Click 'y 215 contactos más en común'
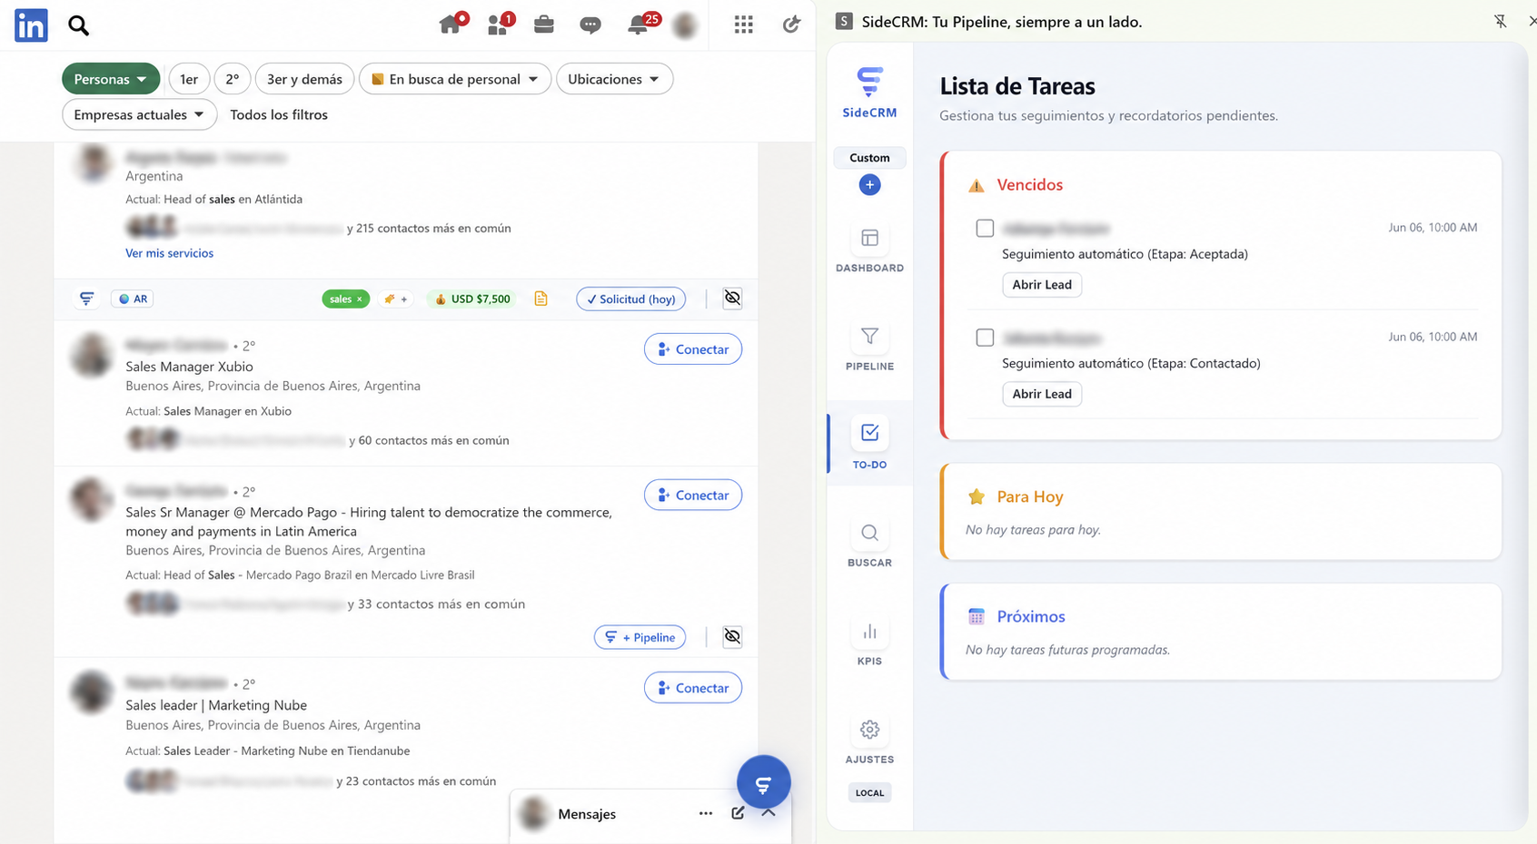The width and height of the screenshot is (1537, 844). point(429,229)
